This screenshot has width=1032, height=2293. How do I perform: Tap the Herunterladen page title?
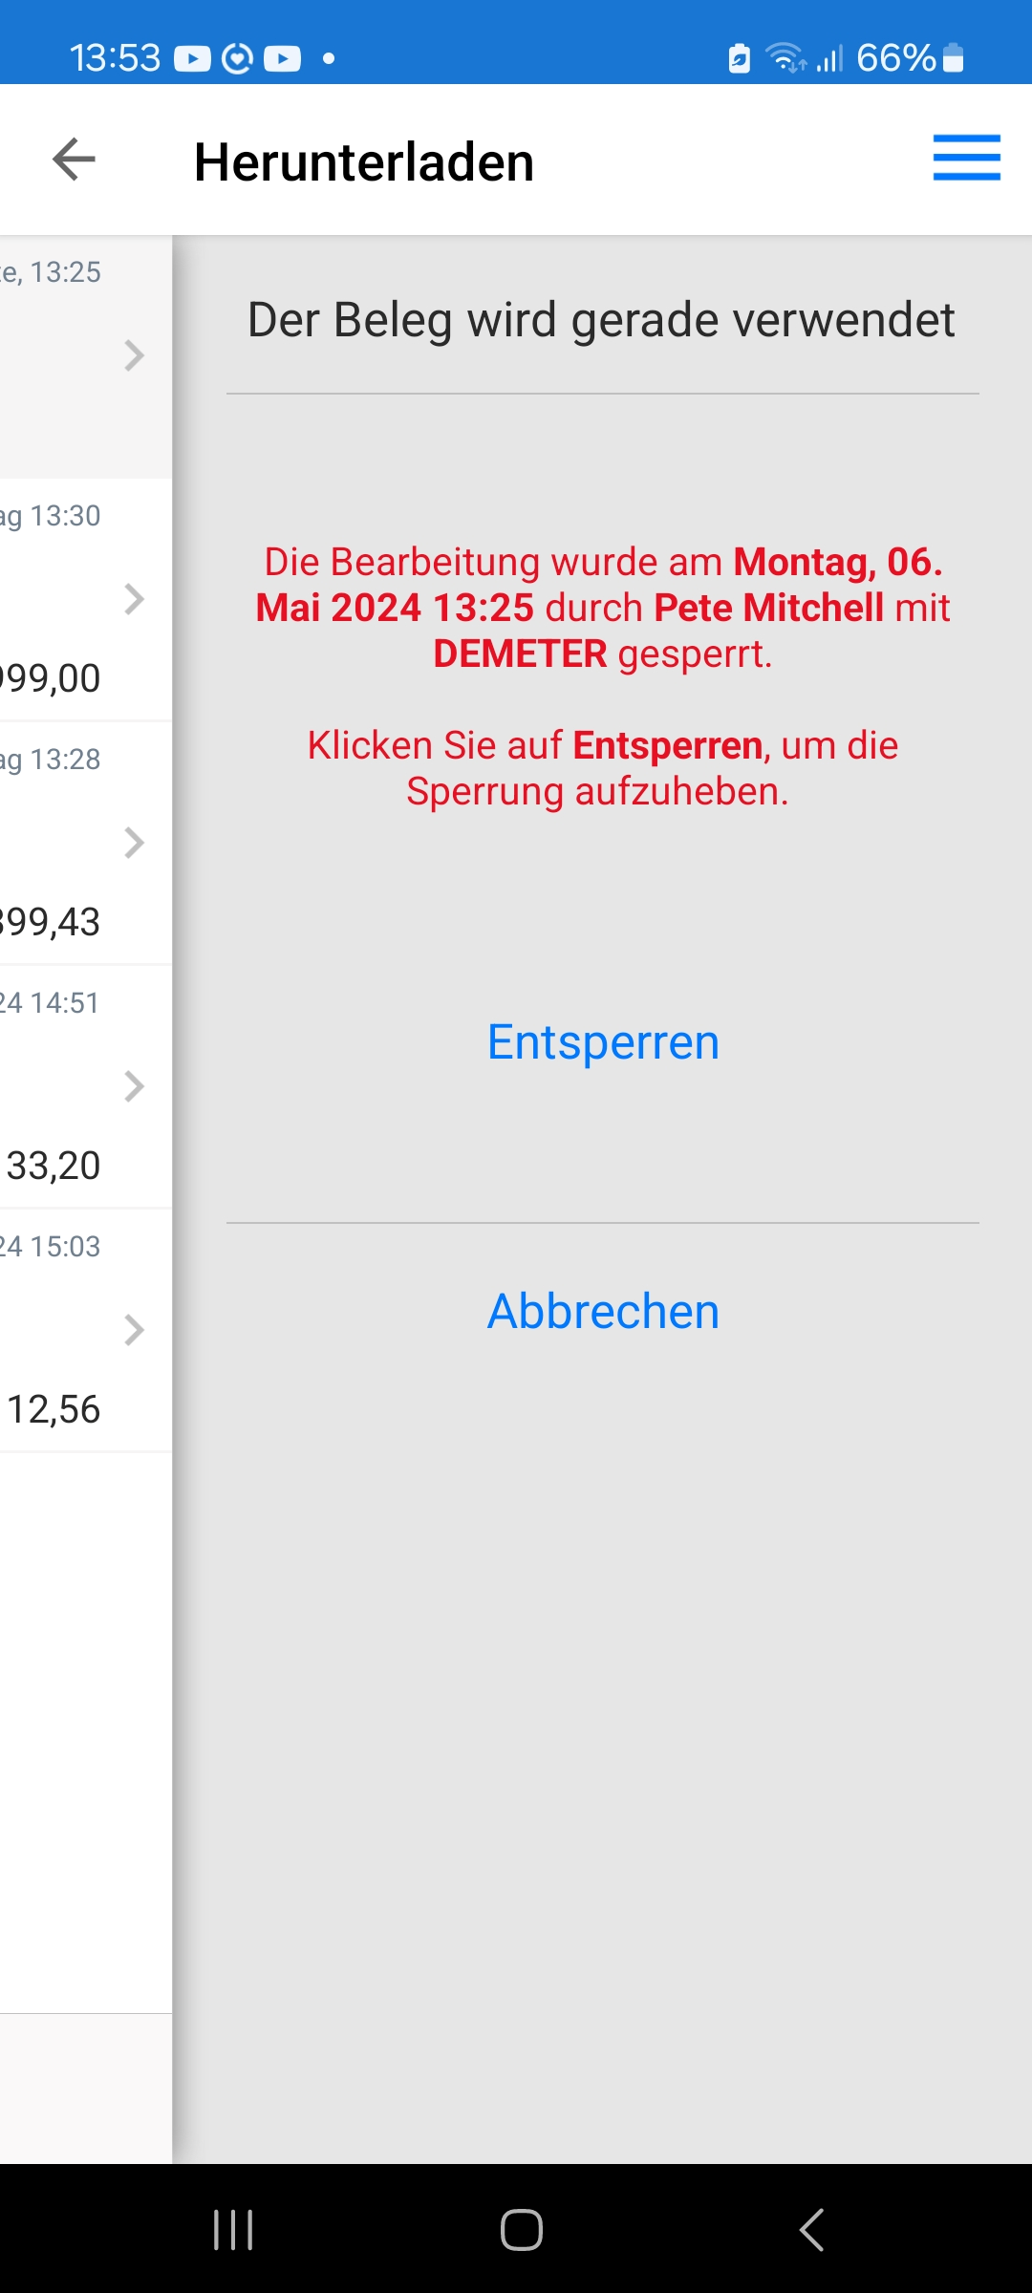pos(364,161)
